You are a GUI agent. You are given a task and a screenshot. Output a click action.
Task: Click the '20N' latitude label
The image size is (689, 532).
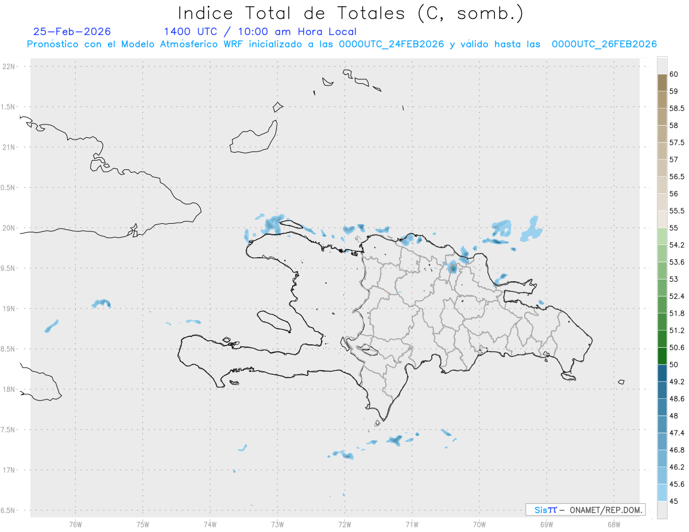tap(9, 228)
